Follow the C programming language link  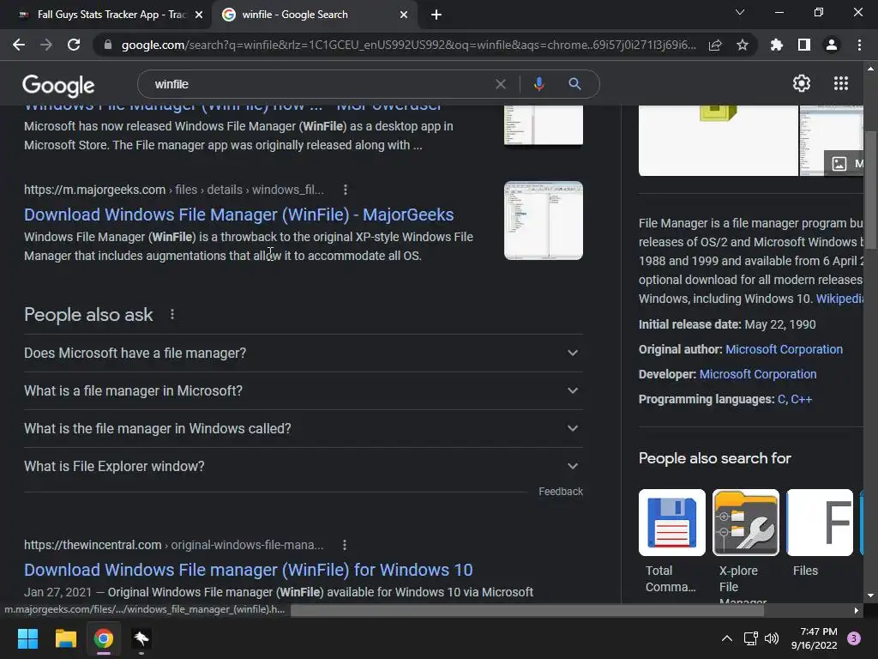click(x=781, y=399)
